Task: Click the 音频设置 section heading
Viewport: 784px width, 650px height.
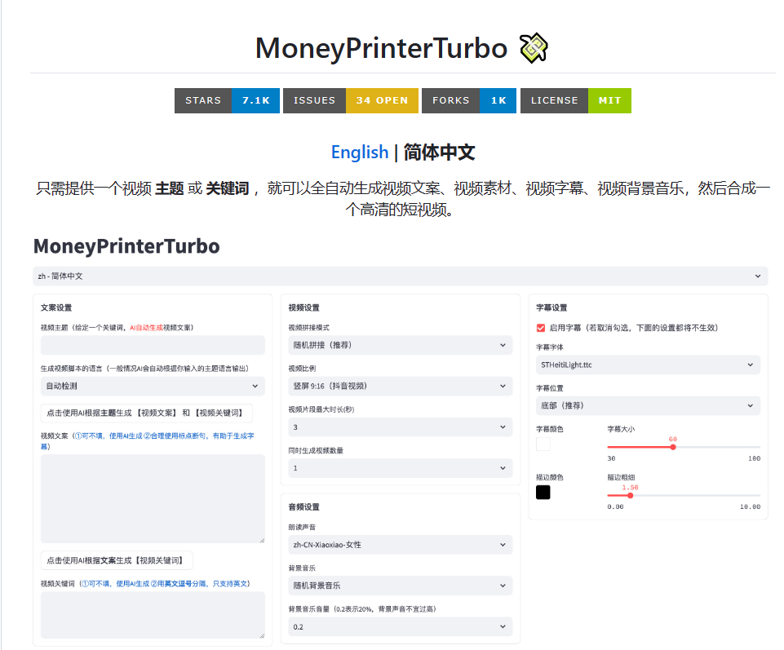Action: [x=303, y=507]
